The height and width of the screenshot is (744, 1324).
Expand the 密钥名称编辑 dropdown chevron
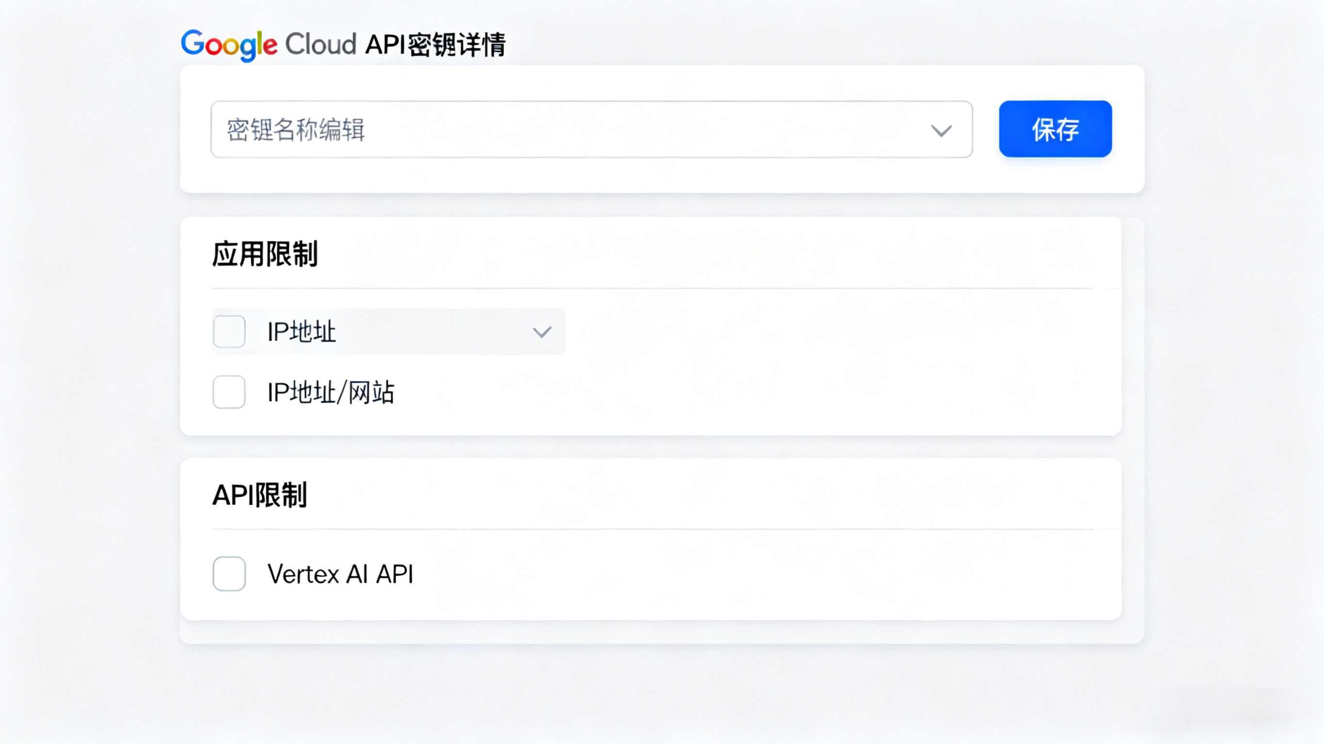[941, 130]
